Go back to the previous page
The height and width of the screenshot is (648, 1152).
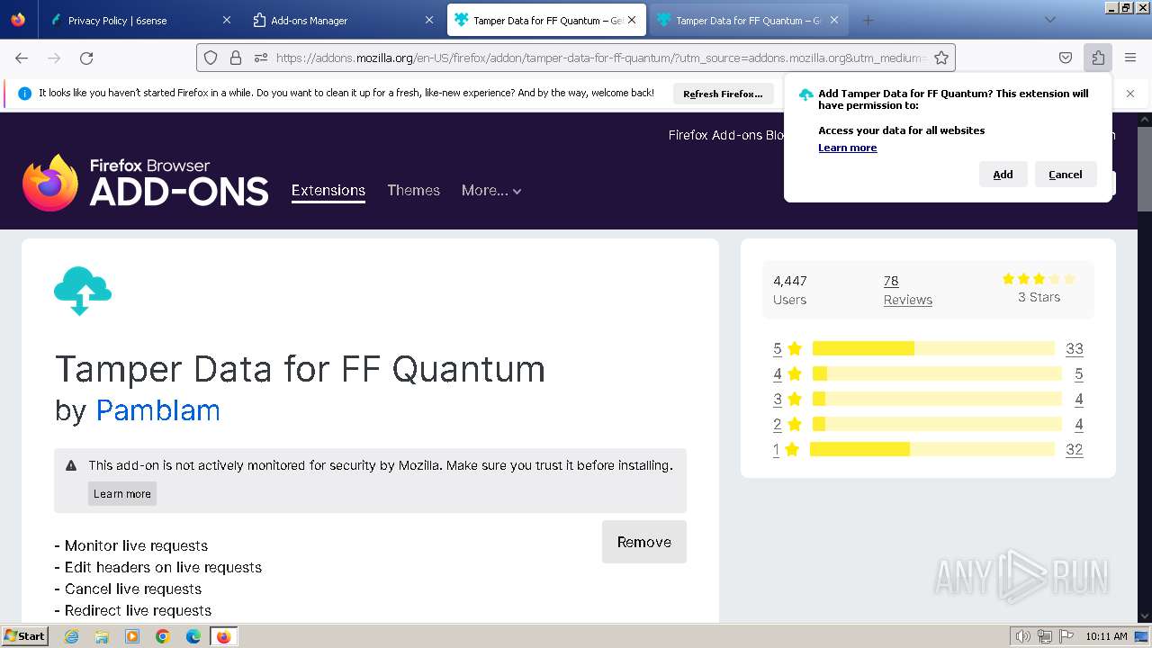coord(22,58)
